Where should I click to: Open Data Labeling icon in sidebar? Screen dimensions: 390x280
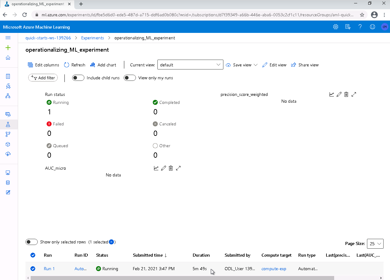[8, 192]
